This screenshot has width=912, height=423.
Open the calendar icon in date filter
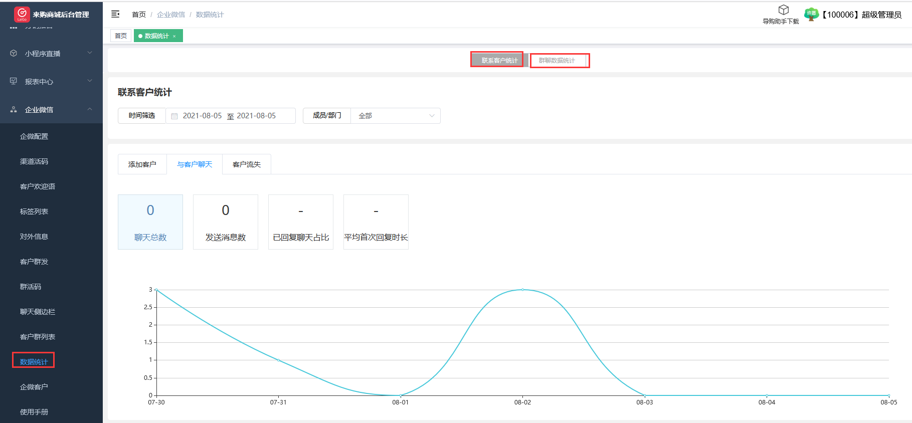pos(174,116)
